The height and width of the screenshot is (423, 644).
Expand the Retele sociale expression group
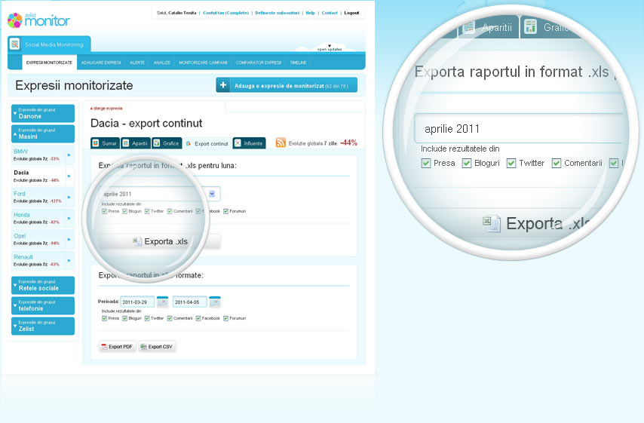pos(43,285)
